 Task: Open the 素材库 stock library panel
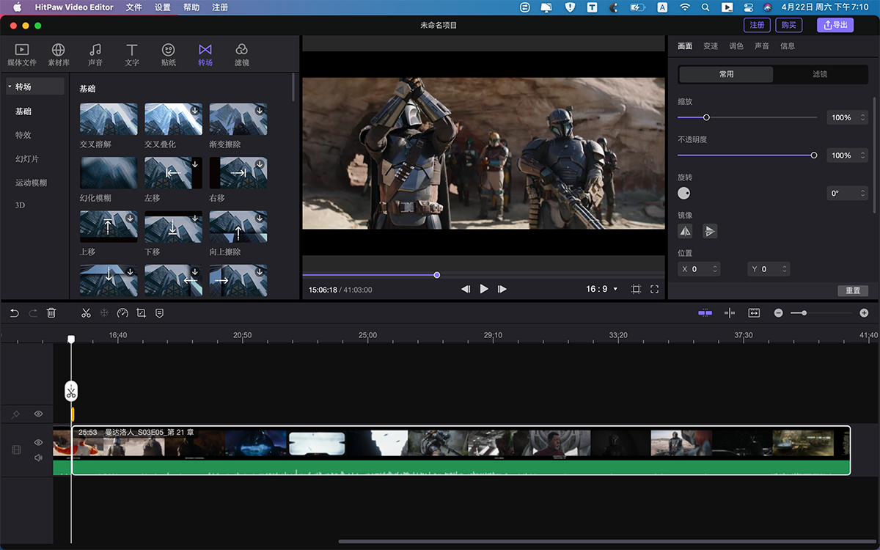(x=59, y=55)
